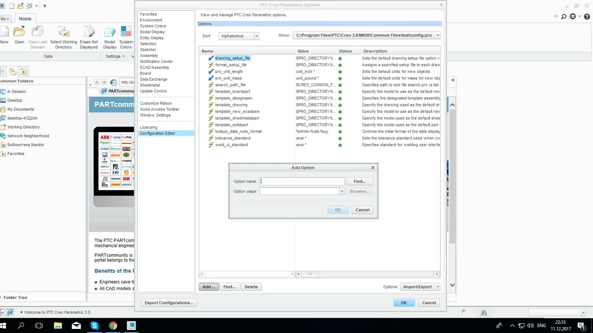Select Network Neighborhood folder
The image size is (593, 333).
coord(28,136)
